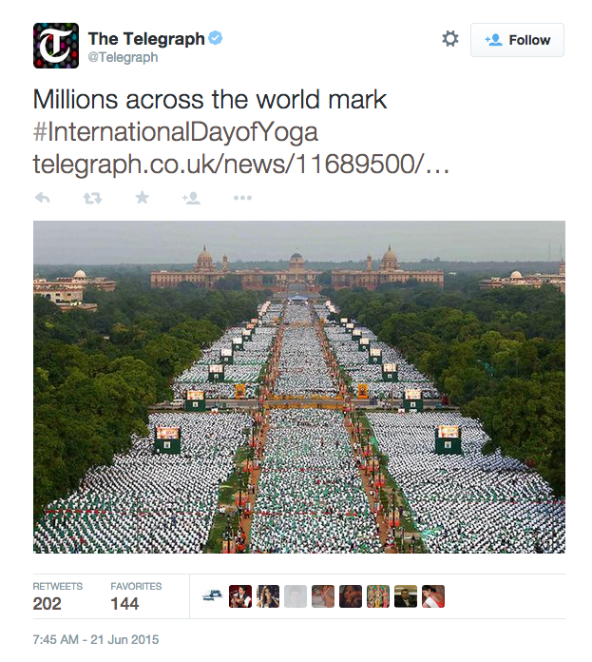
Task: Click the blue verified badge
Action: tap(216, 38)
